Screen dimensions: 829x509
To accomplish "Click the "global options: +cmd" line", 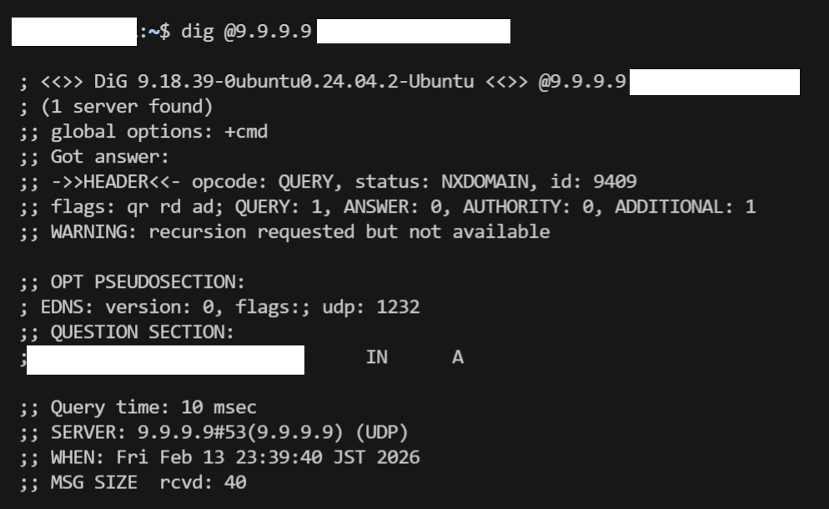I will pyautogui.click(x=158, y=132).
